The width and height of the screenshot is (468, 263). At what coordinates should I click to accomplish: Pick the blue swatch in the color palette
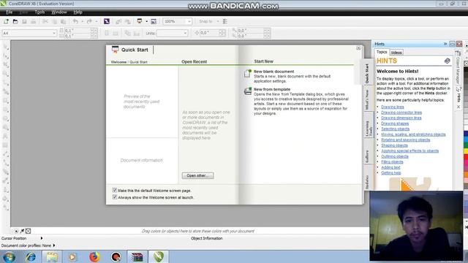[466, 134]
